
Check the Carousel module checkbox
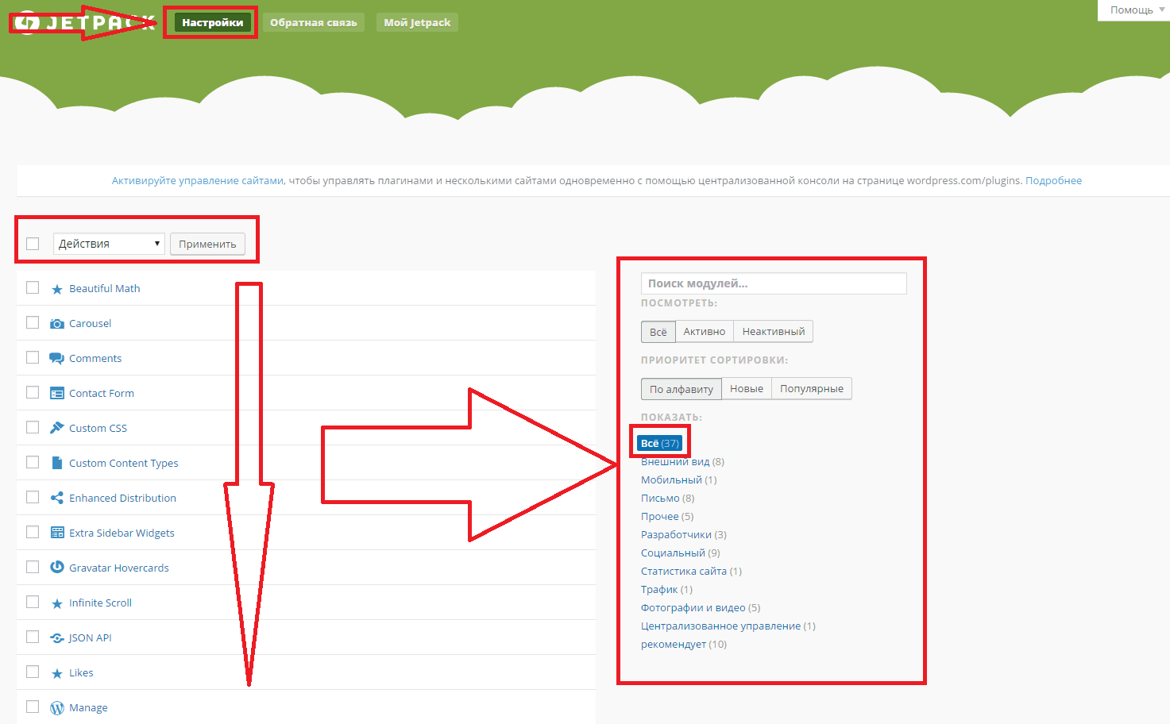pyautogui.click(x=33, y=322)
